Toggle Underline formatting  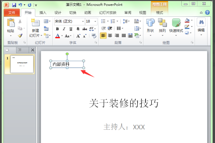(71, 29)
